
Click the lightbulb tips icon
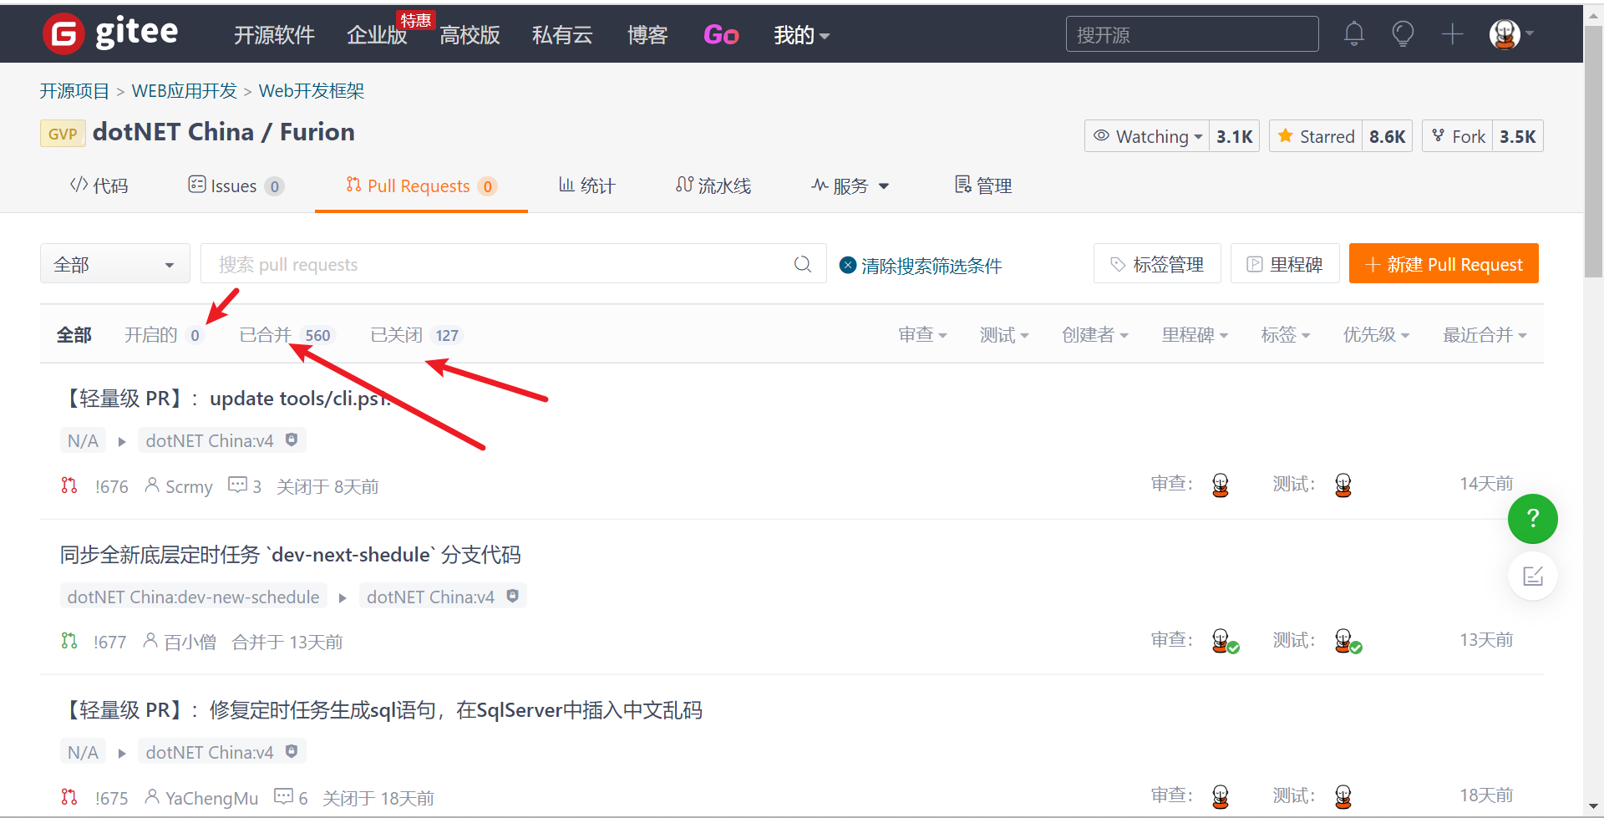1403,33
